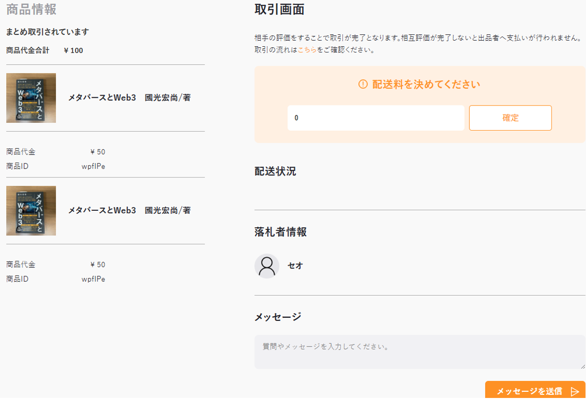Click the second item's 商品ID value wpfIPe
The width and height of the screenshot is (586, 399).
click(93, 279)
